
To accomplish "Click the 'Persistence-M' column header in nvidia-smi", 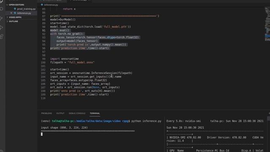I will coord(206,150).
